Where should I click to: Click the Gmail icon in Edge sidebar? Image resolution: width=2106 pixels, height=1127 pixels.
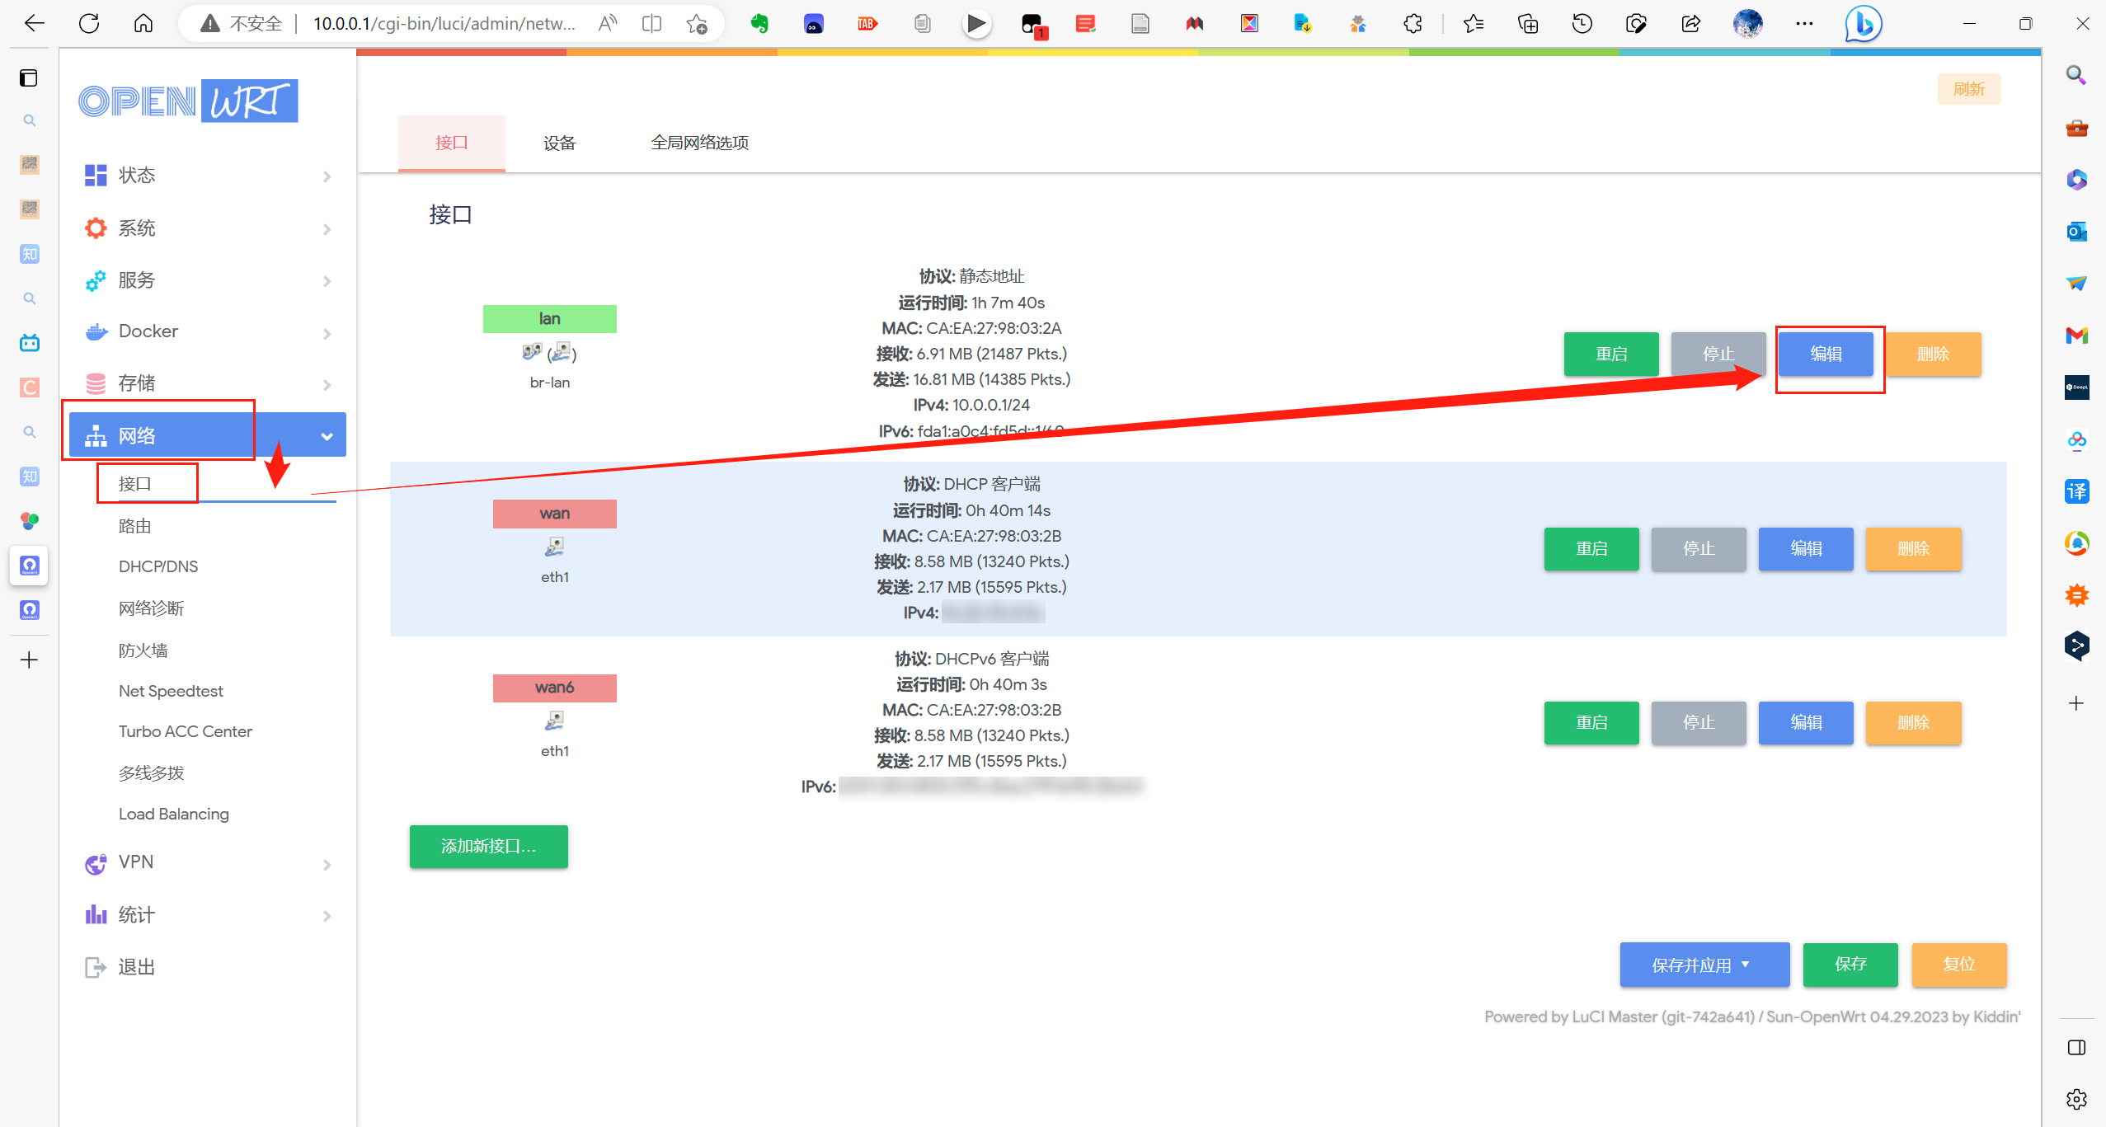pos(2076,336)
